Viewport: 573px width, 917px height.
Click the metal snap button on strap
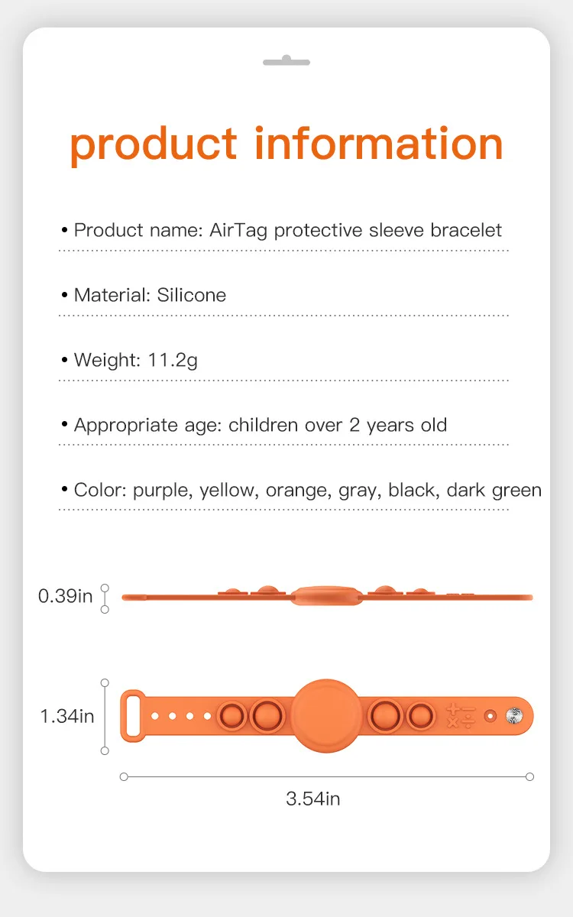513,716
